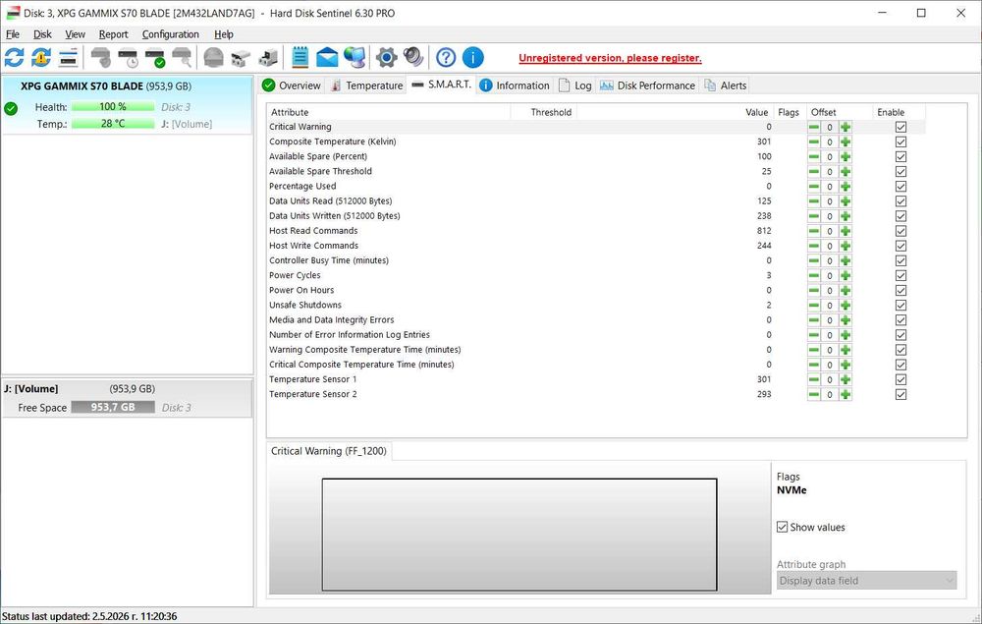Decrease offset for Host Read Commands with minus

coord(813,231)
